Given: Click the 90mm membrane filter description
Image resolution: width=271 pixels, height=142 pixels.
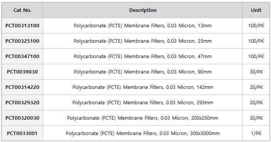Looking at the screenshot, I should (143, 72).
